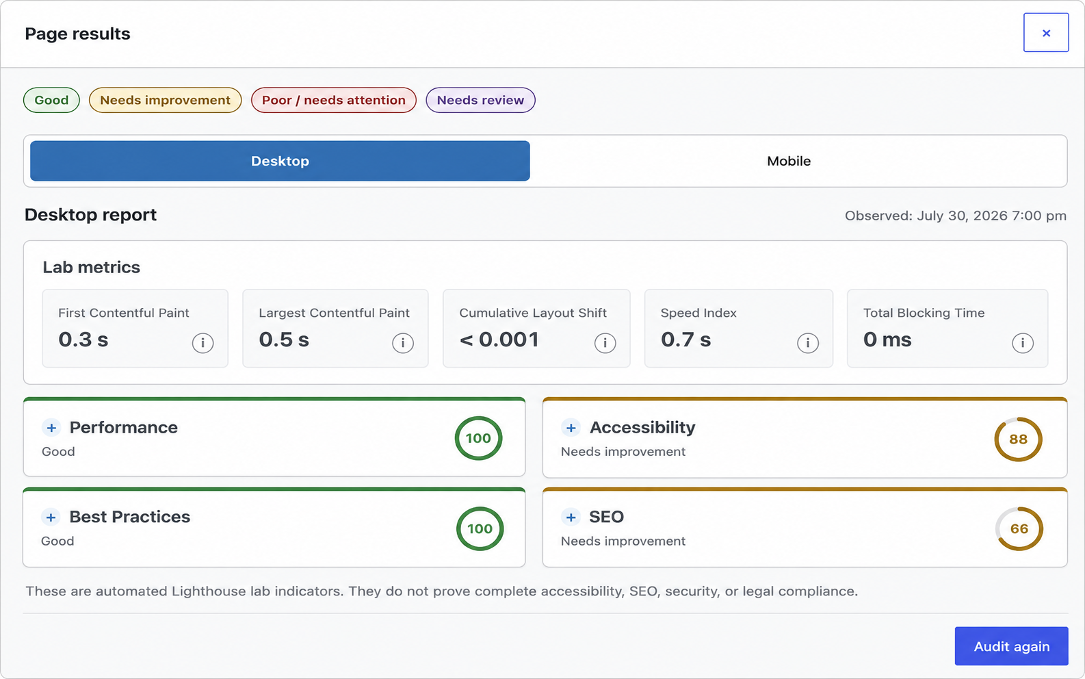The image size is (1085, 679).
Task: Expand the SEO section plus icon
Action: [x=571, y=517]
